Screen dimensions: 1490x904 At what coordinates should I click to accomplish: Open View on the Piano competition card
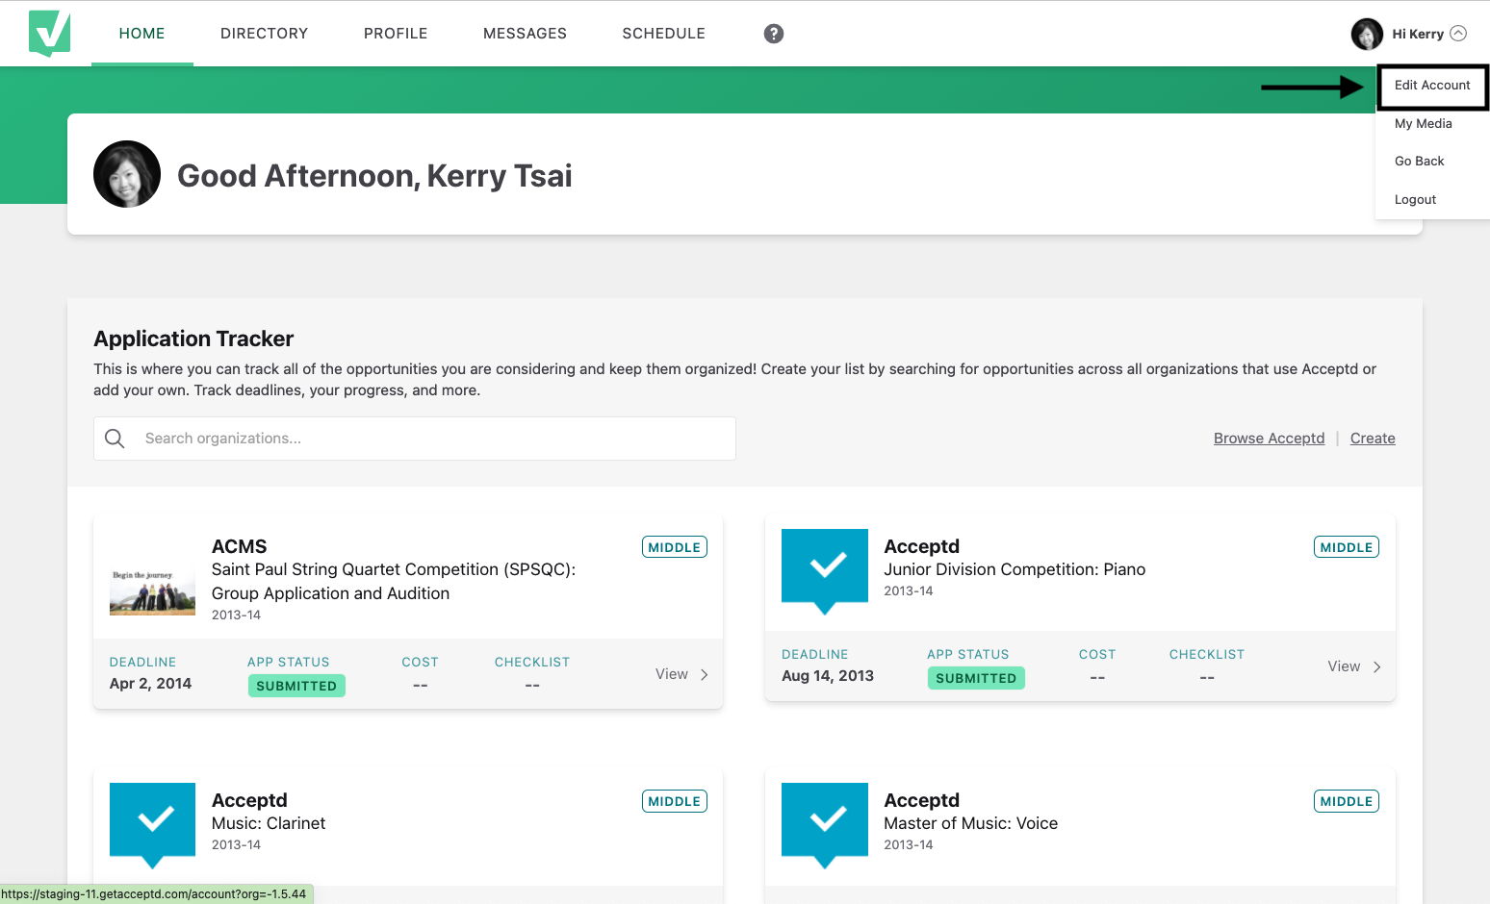coord(1344,666)
